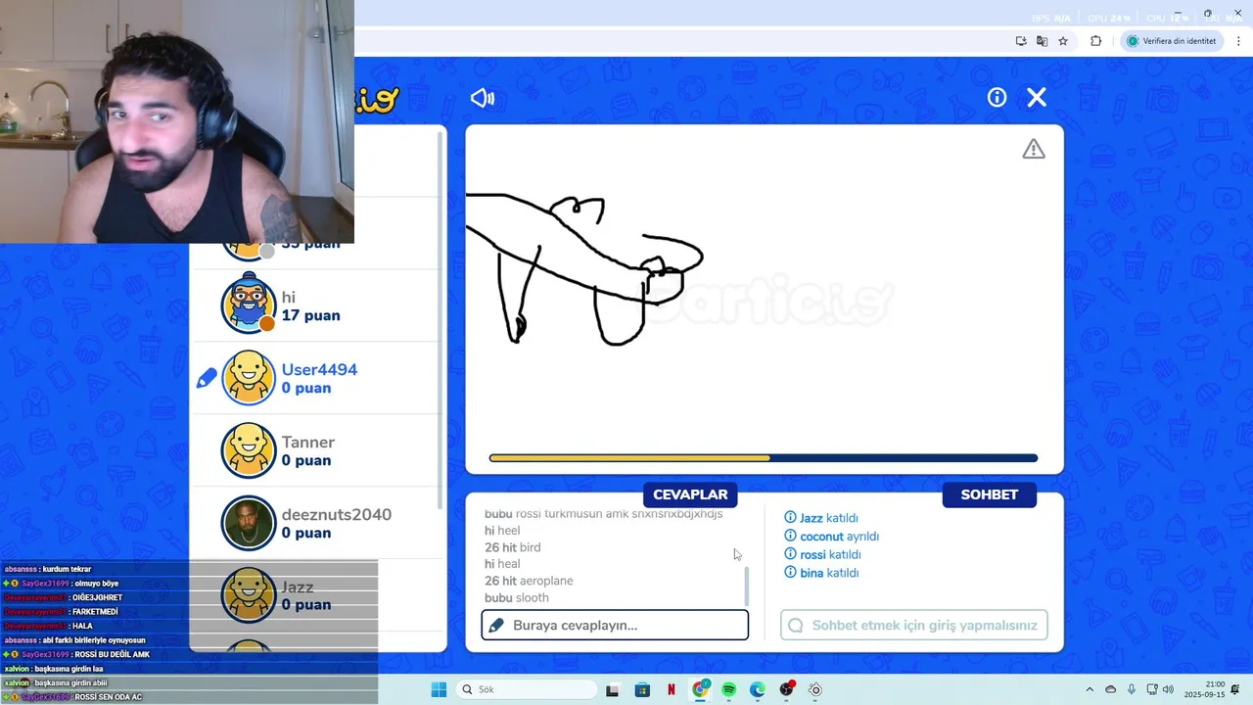Click the drawing pencil icon beside User4494
Screen dimensions: 1253x705
[x=207, y=378]
